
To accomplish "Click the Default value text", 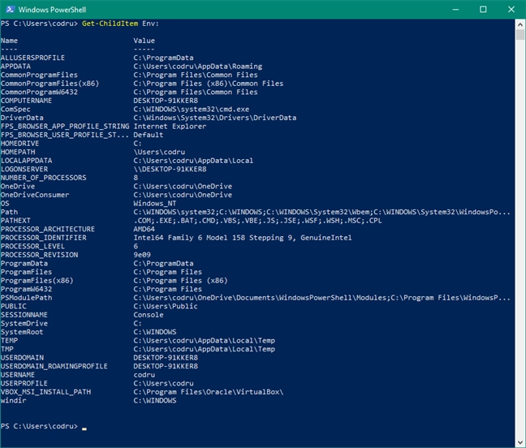I will tap(149, 135).
